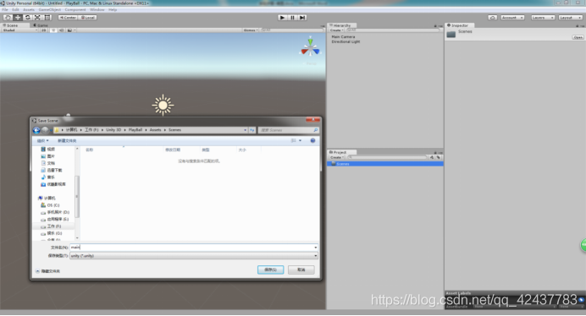Open view options icon in Save dialog

pyautogui.click(x=294, y=140)
